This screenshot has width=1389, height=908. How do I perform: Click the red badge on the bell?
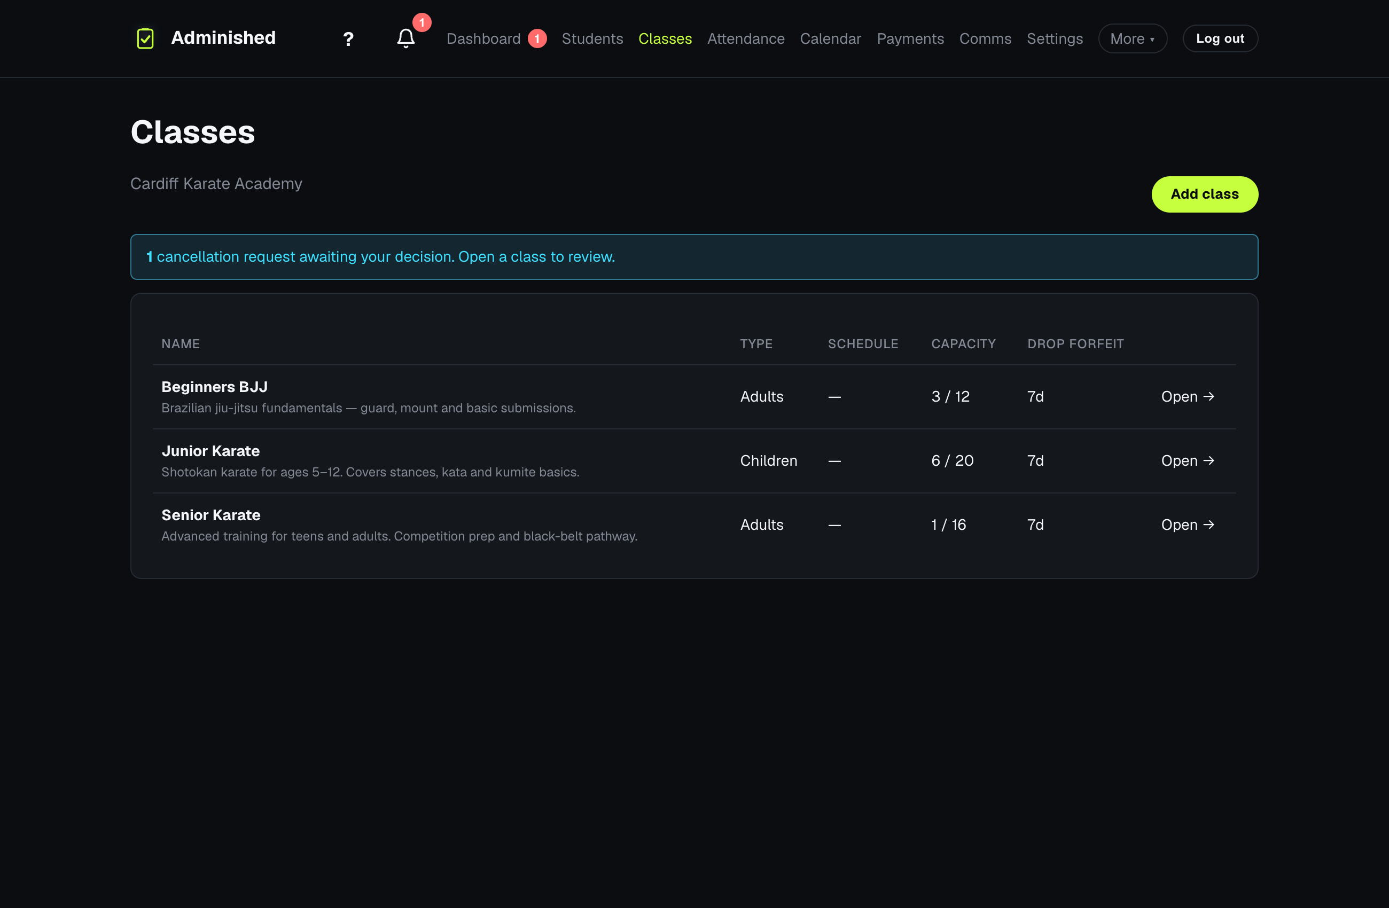[x=422, y=22]
